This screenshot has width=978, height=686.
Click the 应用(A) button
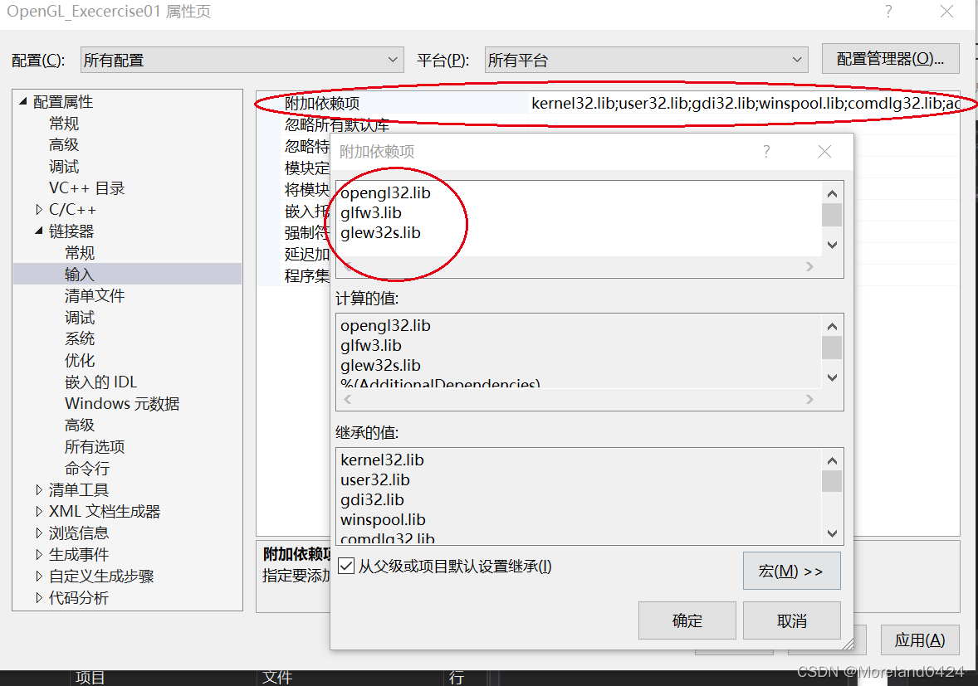pos(919,640)
